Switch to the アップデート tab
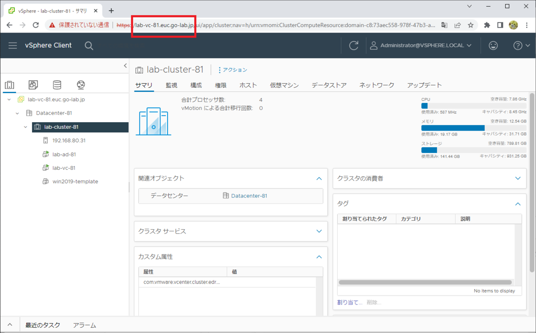536x333 pixels. [x=425, y=85]
